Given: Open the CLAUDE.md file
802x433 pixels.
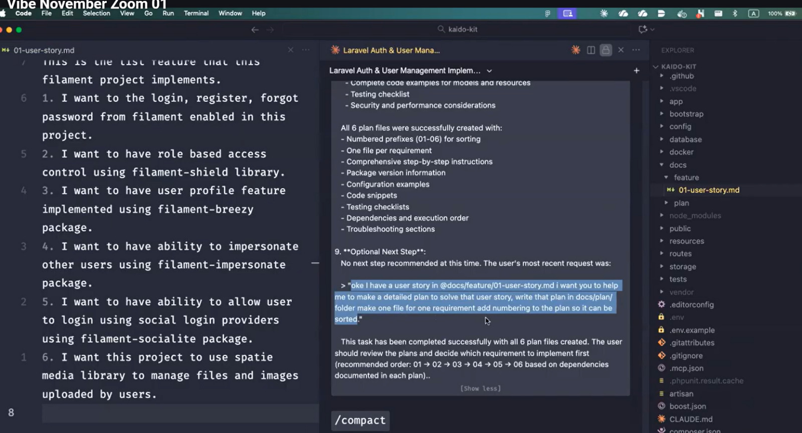Looking at the screenshot, I should (691, 419).
